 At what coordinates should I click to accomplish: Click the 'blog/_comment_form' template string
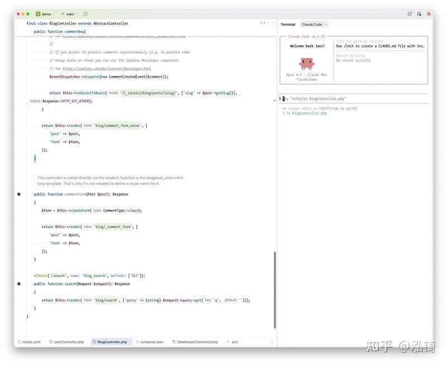(113, 227)
